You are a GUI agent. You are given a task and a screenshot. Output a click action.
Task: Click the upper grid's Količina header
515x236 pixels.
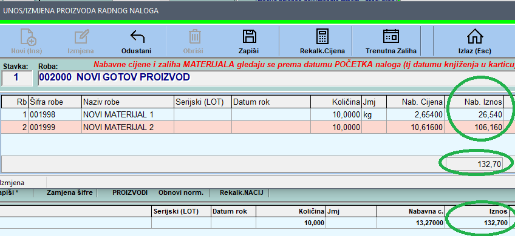click(336, 102)
